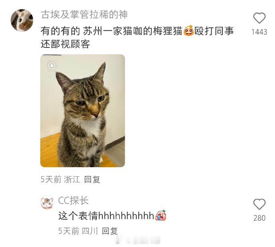Screen dimensions: 275x247
Task: Reply to the top comment via 回复
Action: click(x=92, y=180)
